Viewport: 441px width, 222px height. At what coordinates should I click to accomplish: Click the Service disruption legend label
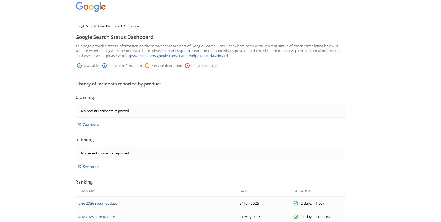(167, 66)
